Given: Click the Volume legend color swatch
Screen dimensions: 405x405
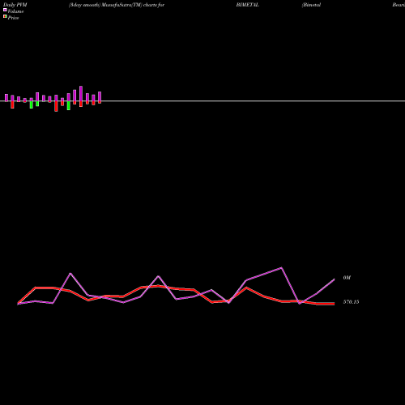Looking at the screenshot, I should click(5, 10).
